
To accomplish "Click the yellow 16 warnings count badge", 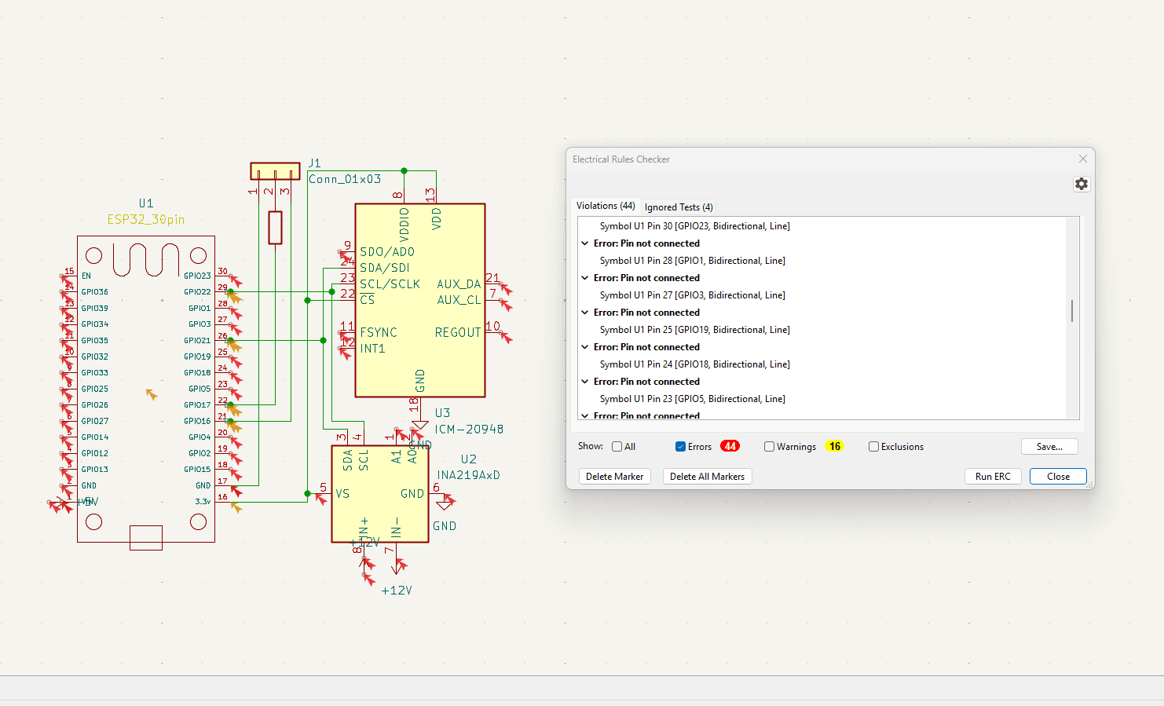I will (x=835, y=446).
